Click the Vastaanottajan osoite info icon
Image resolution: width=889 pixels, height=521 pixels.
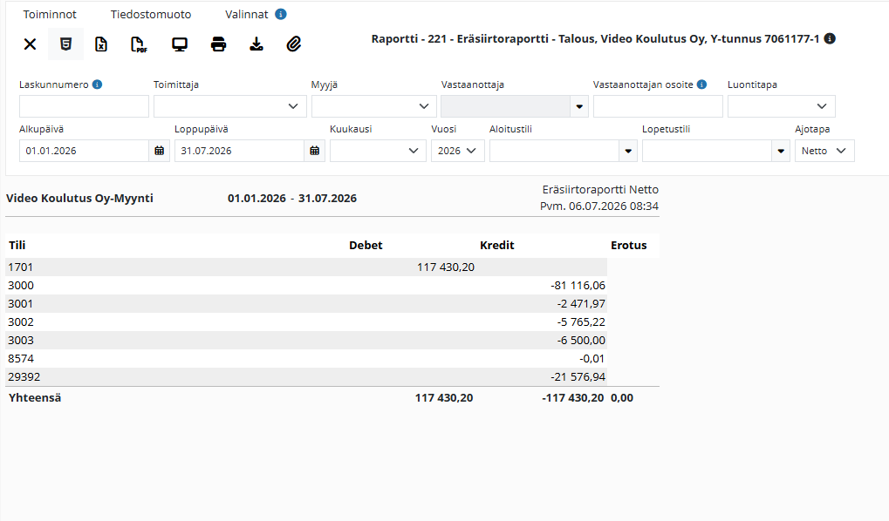[x=702, y=85]
